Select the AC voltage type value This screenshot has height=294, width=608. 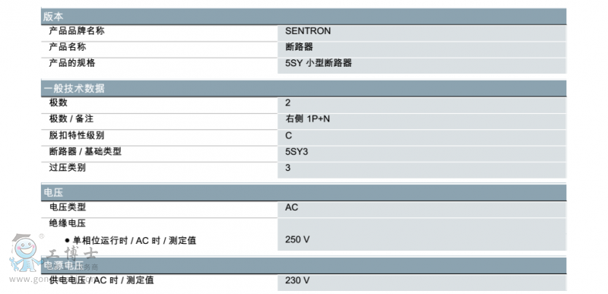click(x=292, y=207)
